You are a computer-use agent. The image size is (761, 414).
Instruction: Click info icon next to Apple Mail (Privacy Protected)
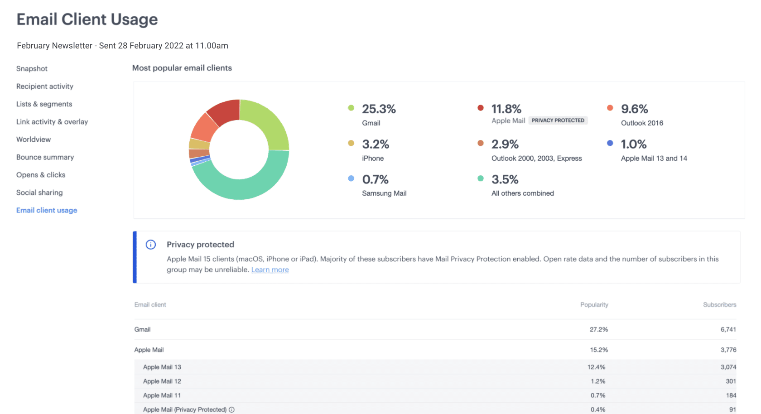(231, 409)
